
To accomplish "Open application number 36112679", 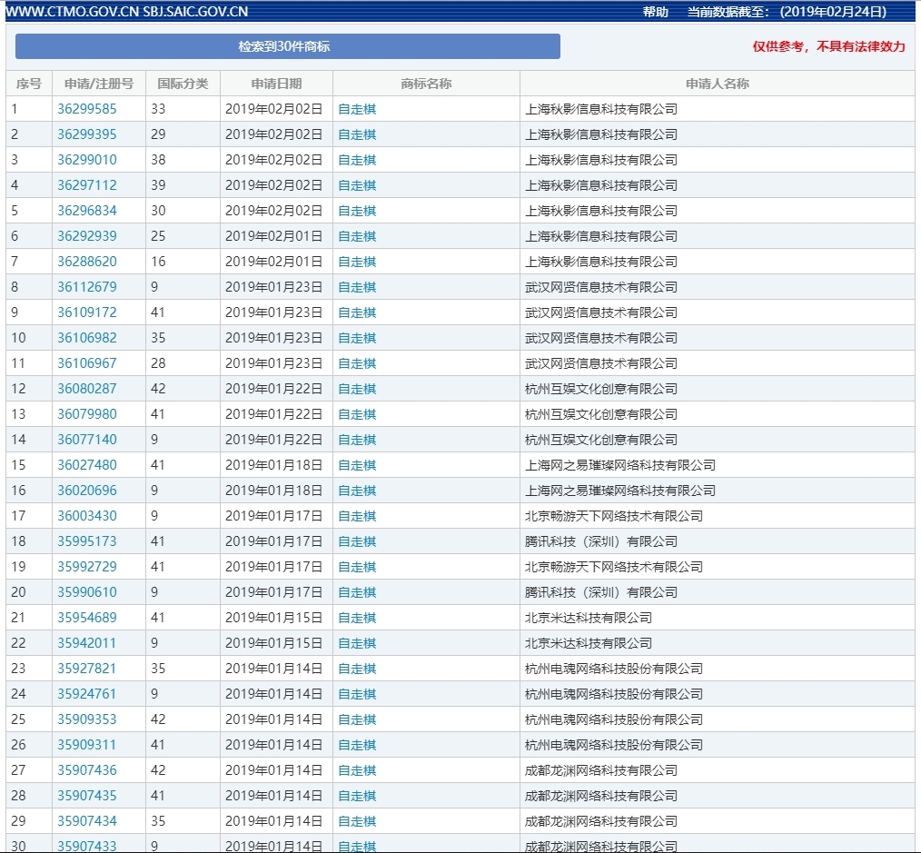I will tap(87, 287).
